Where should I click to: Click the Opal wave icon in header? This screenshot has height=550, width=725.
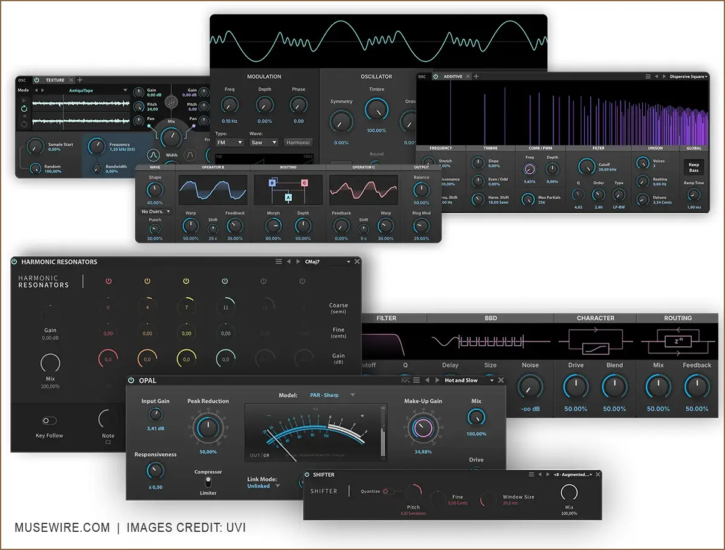[406, 381]
